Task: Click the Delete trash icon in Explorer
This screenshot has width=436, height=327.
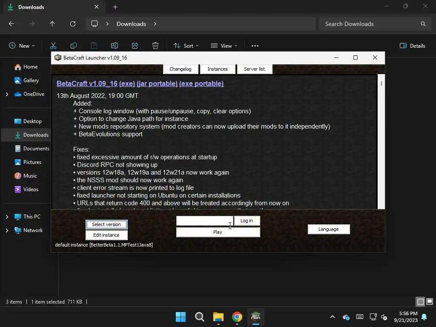Action: [x=155, y=46]
